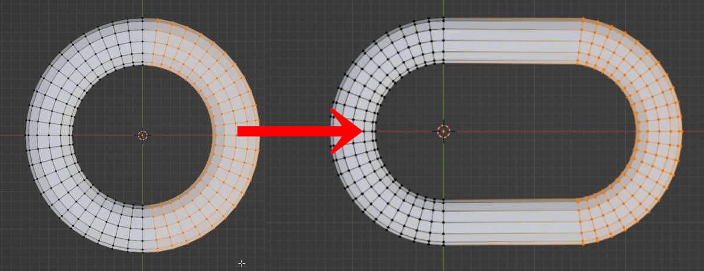The image size is (704, 271).
Task: Click the 3D cursor inside the stretched torus
Action: pyautogui.click(x=444, y=131)
